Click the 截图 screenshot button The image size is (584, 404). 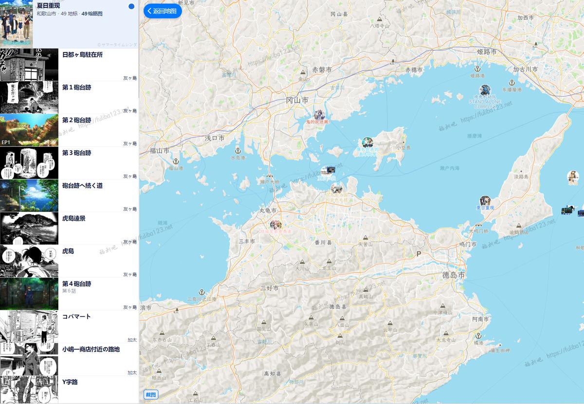click(x=152, y=394)
